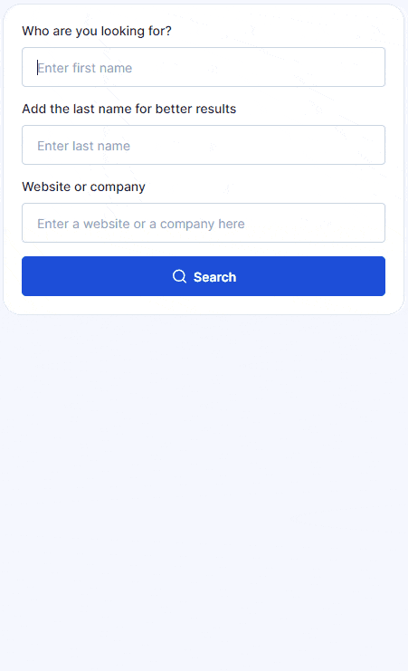The height and width of the screenshot is (671, 408).
Task: Click the empty page area below the form card
Action: pos(204,492)
